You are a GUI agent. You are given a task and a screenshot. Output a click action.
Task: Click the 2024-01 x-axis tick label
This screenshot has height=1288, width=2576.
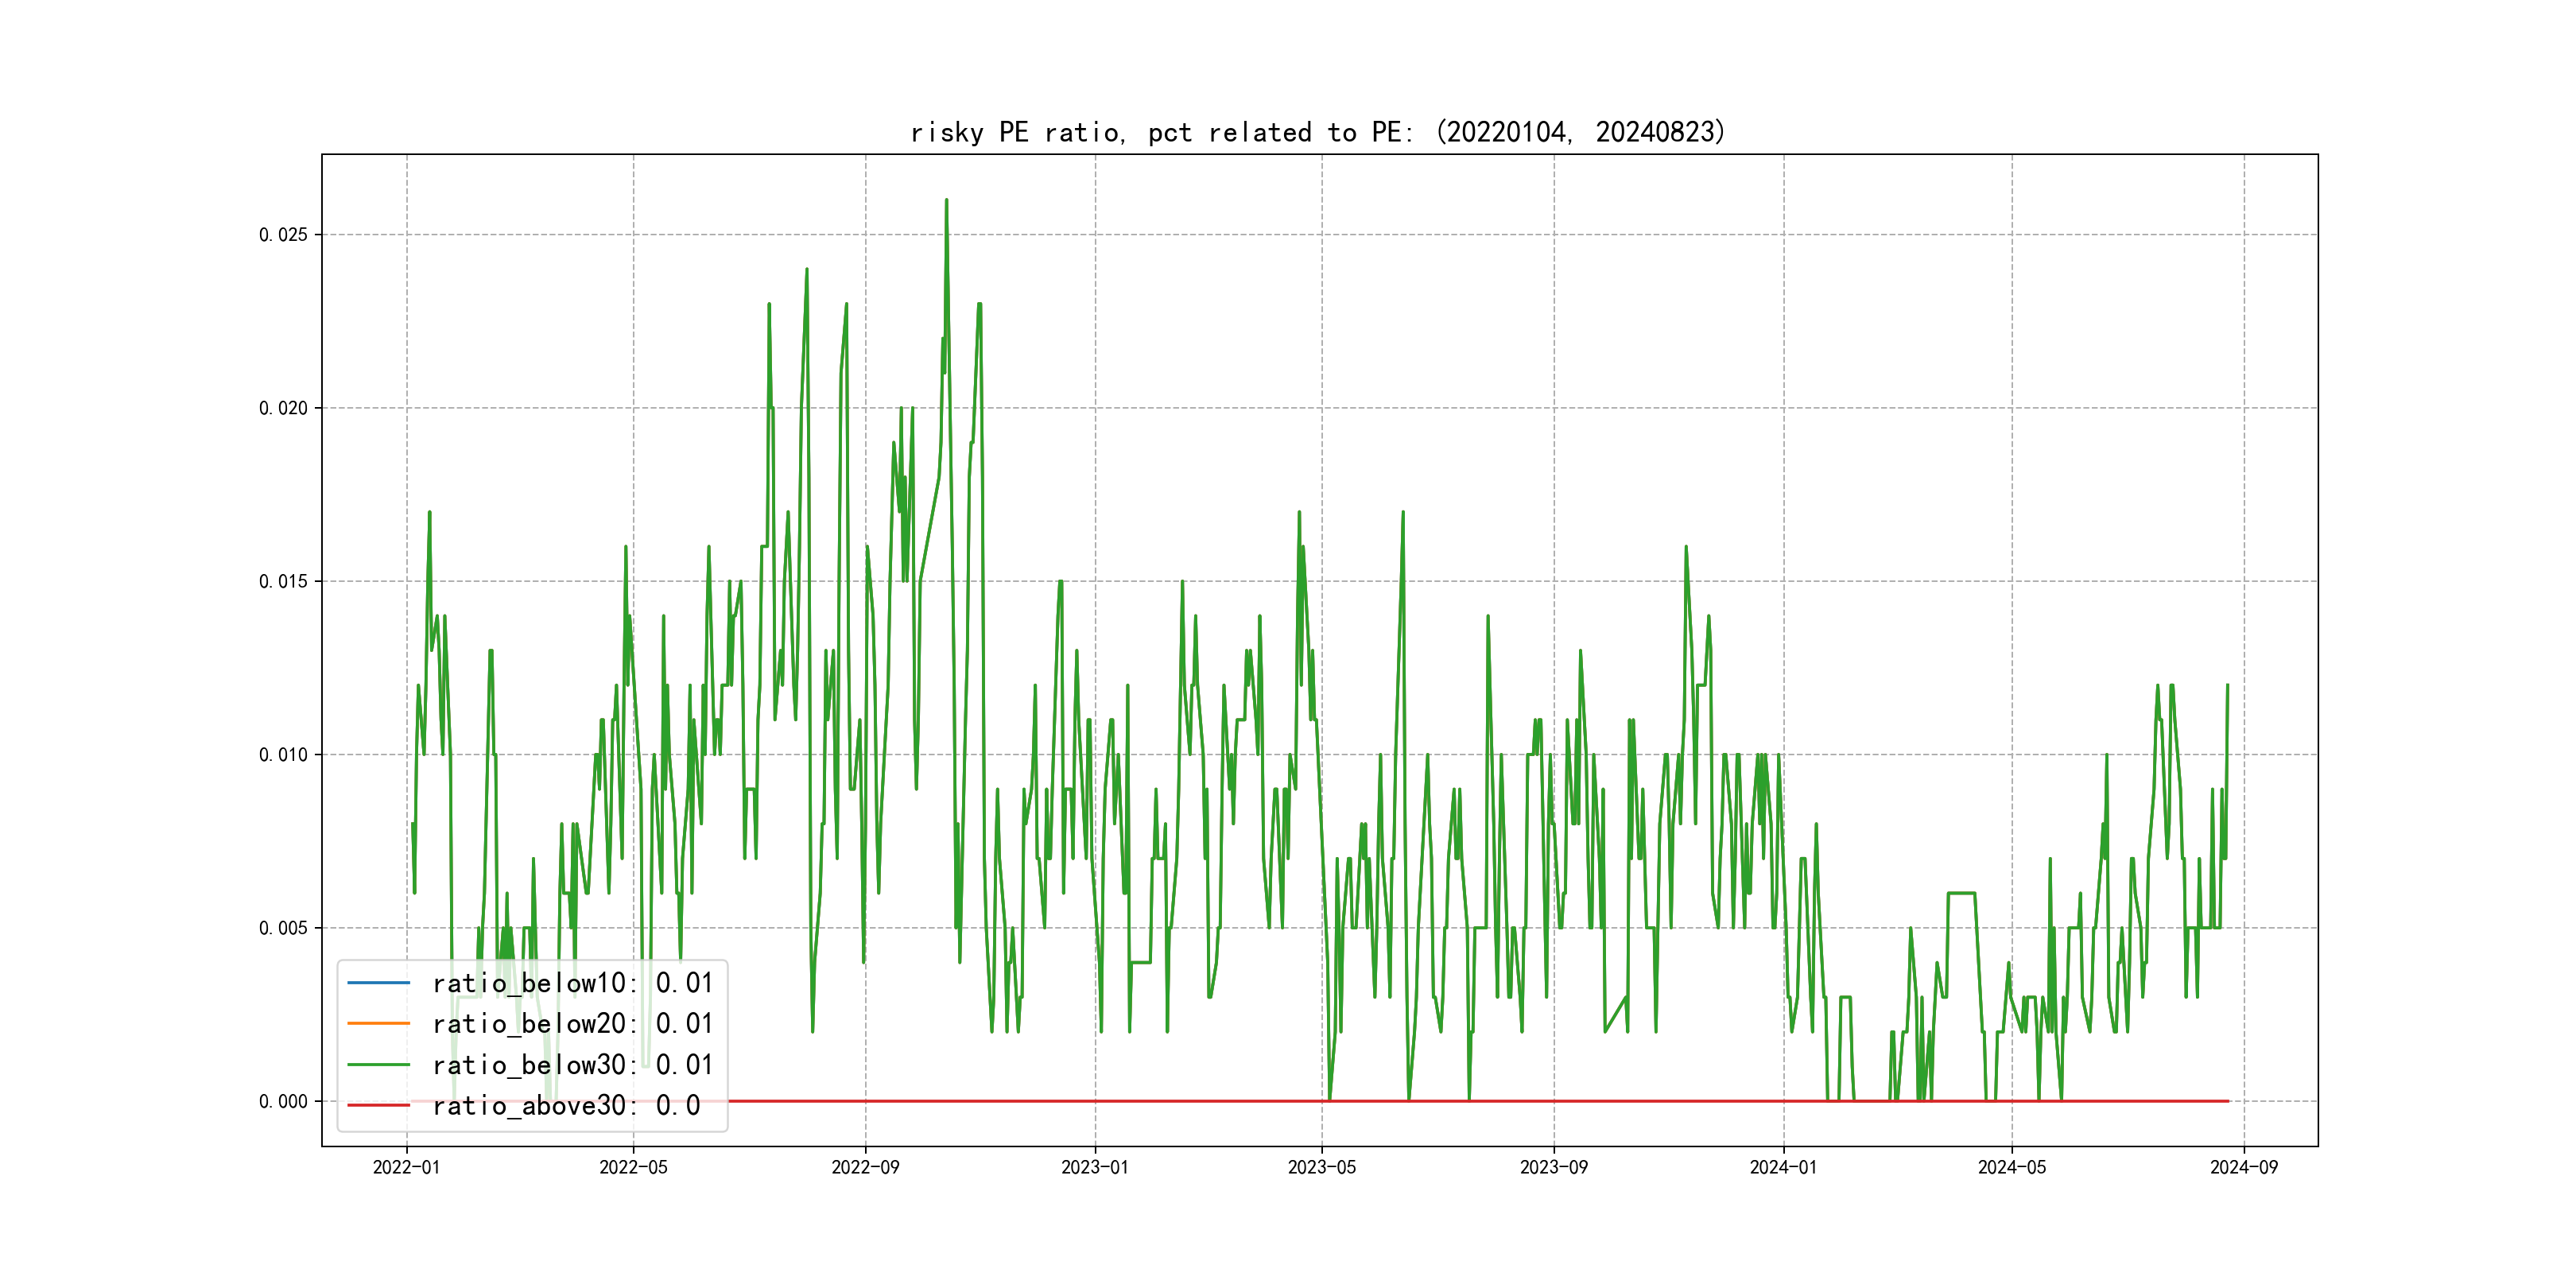click(x=1783, y=1167)
